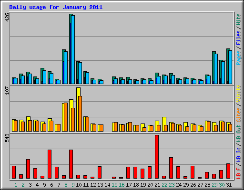Click day label 22 on the x-axis

click(x=164, y=185)
